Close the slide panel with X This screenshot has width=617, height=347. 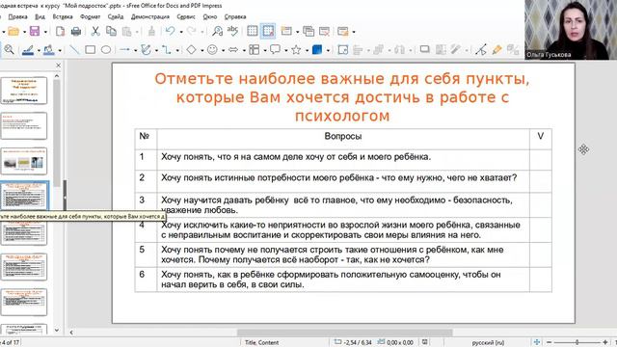click(x=58, y=65)
